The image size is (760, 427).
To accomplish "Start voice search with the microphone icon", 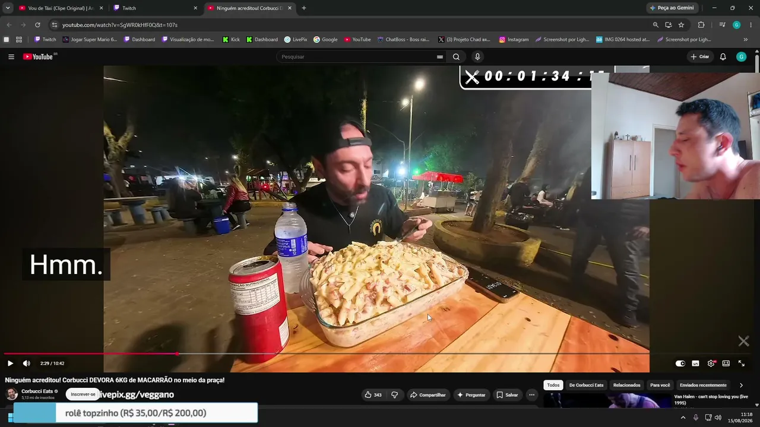I will coord(477,57).
